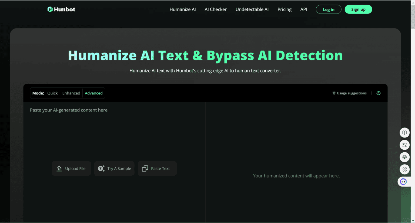Screen dimensions: 415x223
Task: Click the clipboard icon on Paste Text
Action: pos(145,168)
